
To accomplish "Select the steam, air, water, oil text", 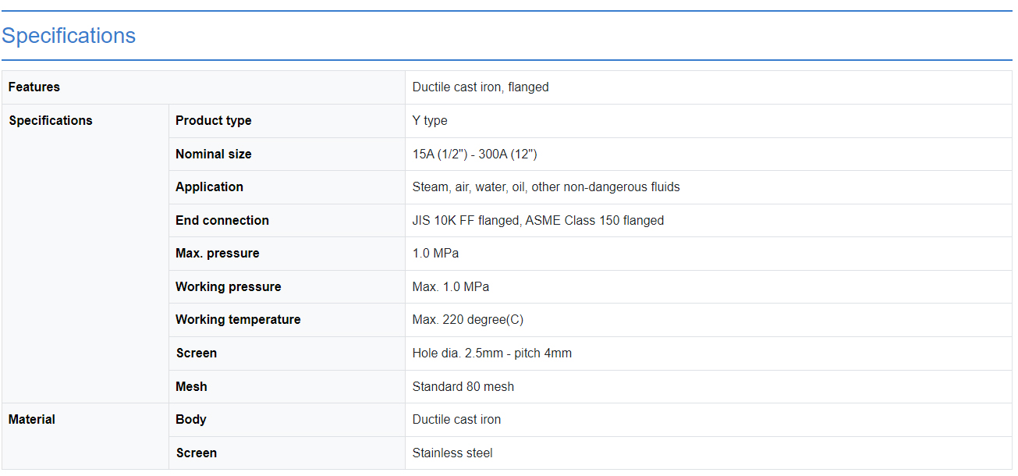I will [x=546, y=187].
